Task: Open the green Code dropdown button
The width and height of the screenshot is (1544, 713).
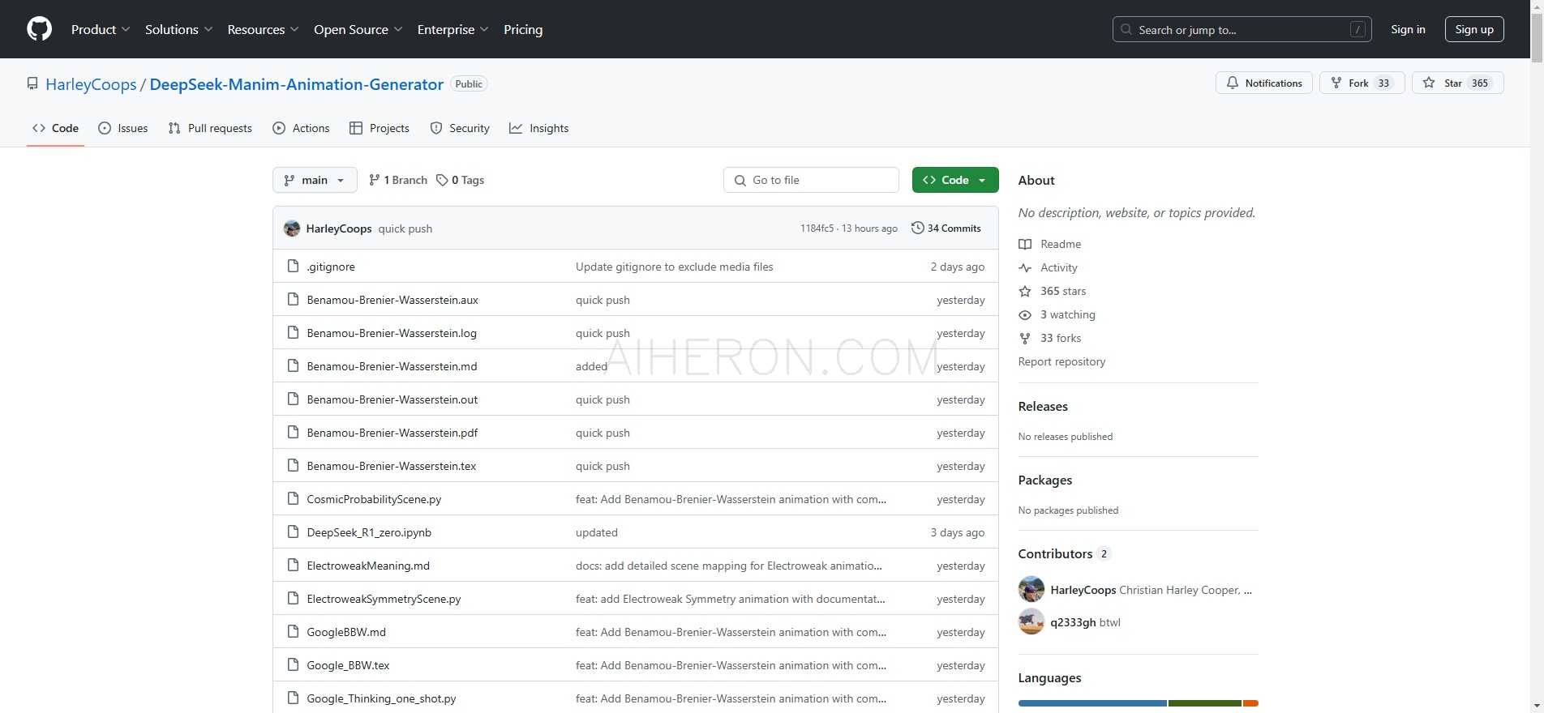Action: [955, 180]
